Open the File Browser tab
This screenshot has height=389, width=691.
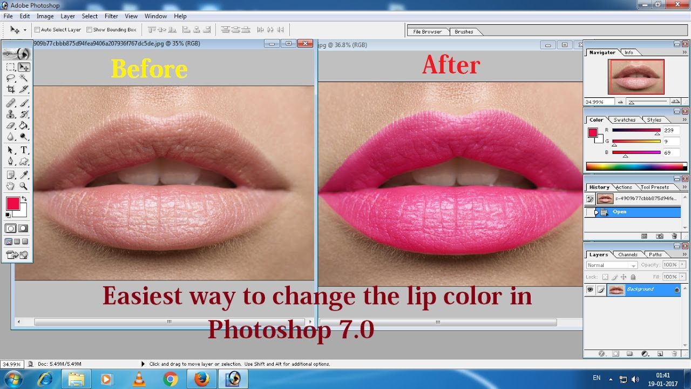[427, 32]
